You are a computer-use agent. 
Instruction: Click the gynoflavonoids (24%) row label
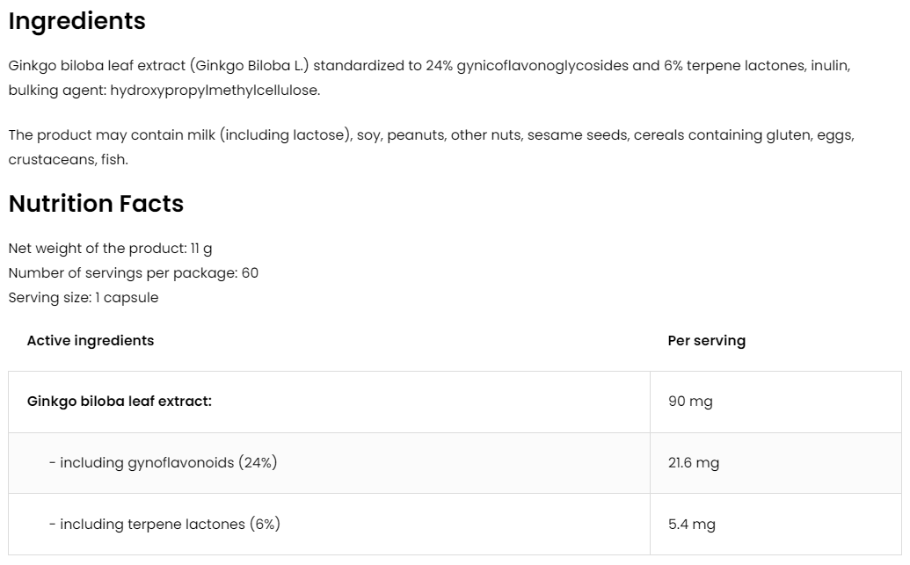click(x=163, y=462)
